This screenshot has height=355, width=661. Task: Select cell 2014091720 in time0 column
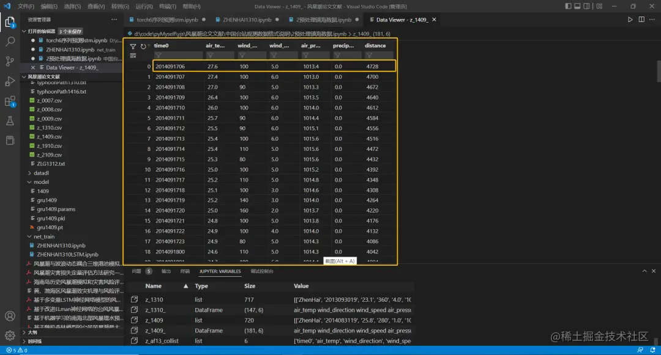point(170,210)
